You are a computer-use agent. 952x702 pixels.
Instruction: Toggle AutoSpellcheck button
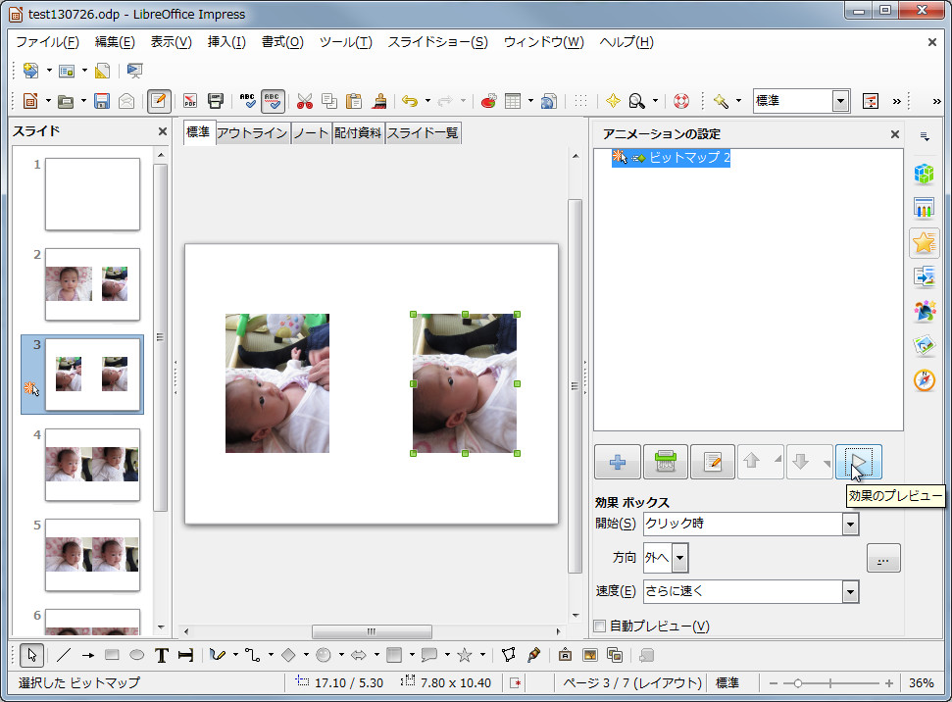pos(273,101)
